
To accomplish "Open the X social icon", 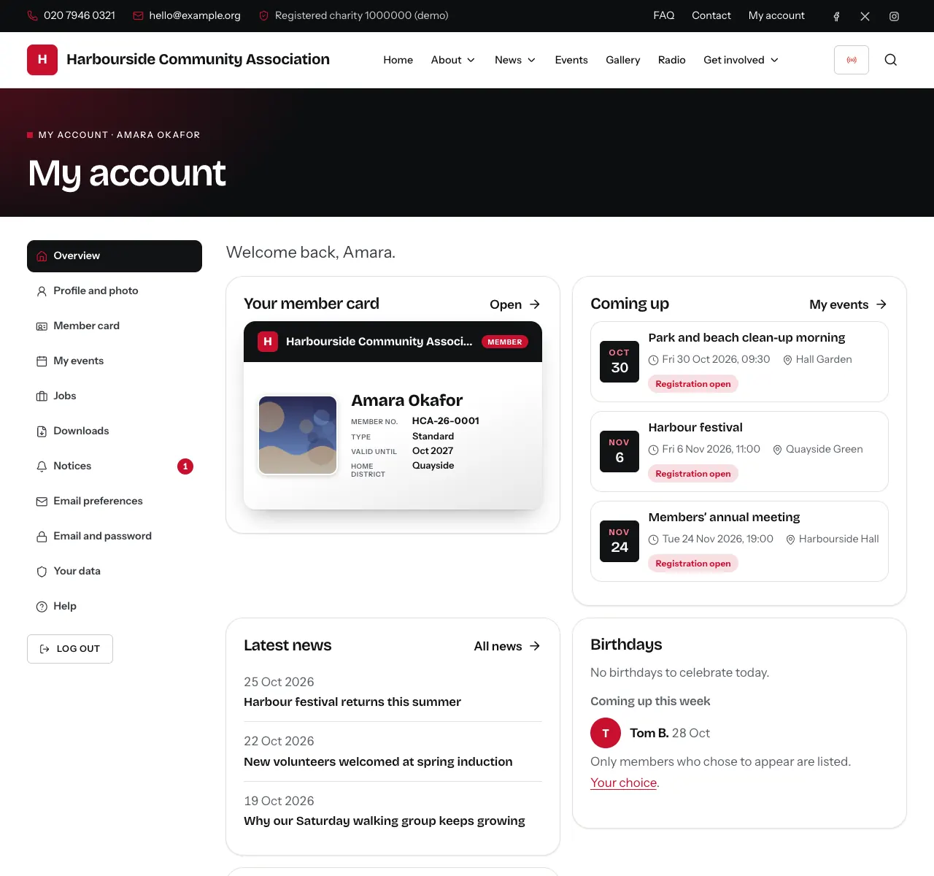I will coord(865,16).
